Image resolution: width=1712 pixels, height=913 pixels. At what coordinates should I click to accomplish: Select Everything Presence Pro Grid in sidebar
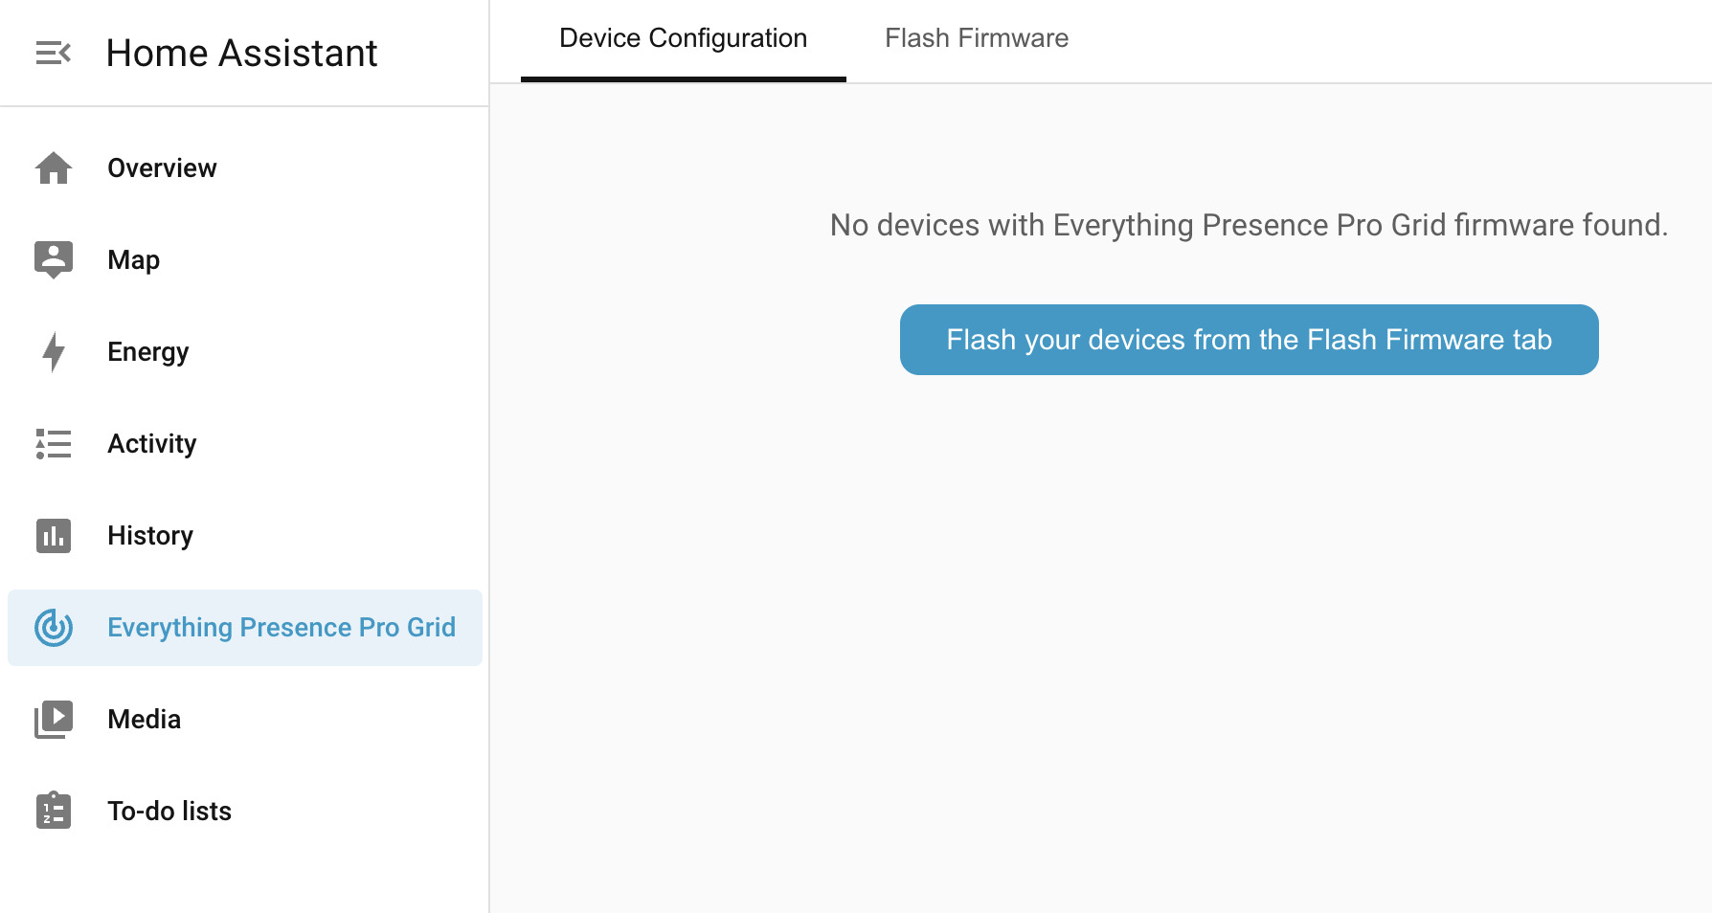(281, 628)
